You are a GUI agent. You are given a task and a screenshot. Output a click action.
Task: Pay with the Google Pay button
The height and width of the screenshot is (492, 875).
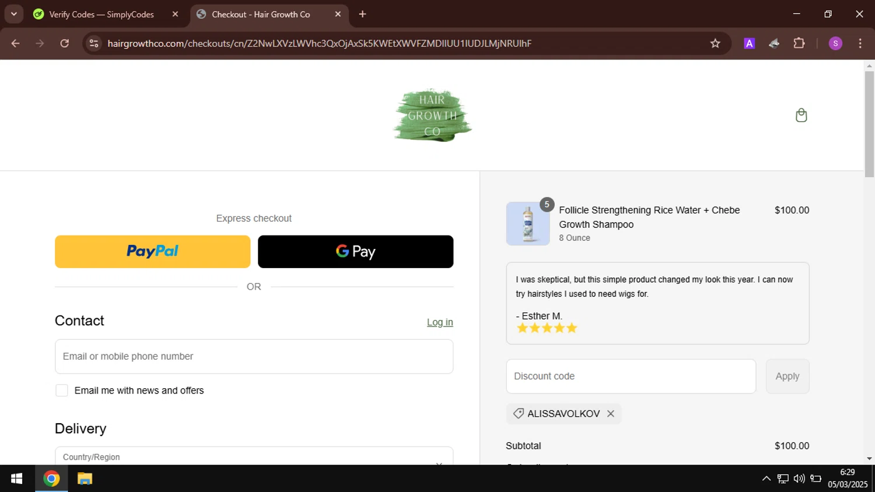click(355, 251)
